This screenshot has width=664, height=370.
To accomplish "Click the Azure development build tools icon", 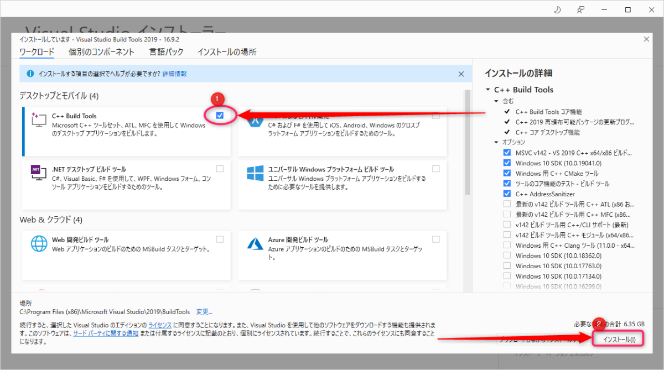I will pos(255,244).
